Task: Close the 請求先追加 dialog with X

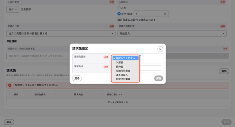Action: click(160, 49)
